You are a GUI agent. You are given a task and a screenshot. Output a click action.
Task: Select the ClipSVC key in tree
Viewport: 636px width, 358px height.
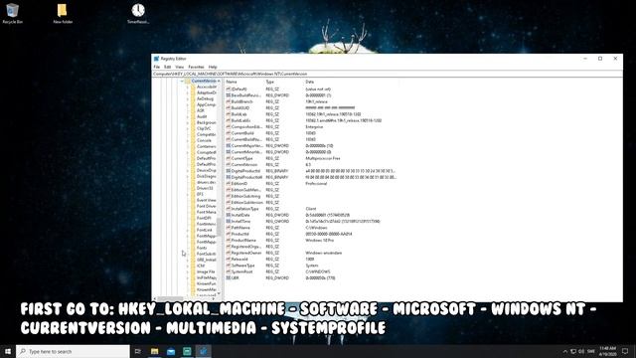(204, 128)
